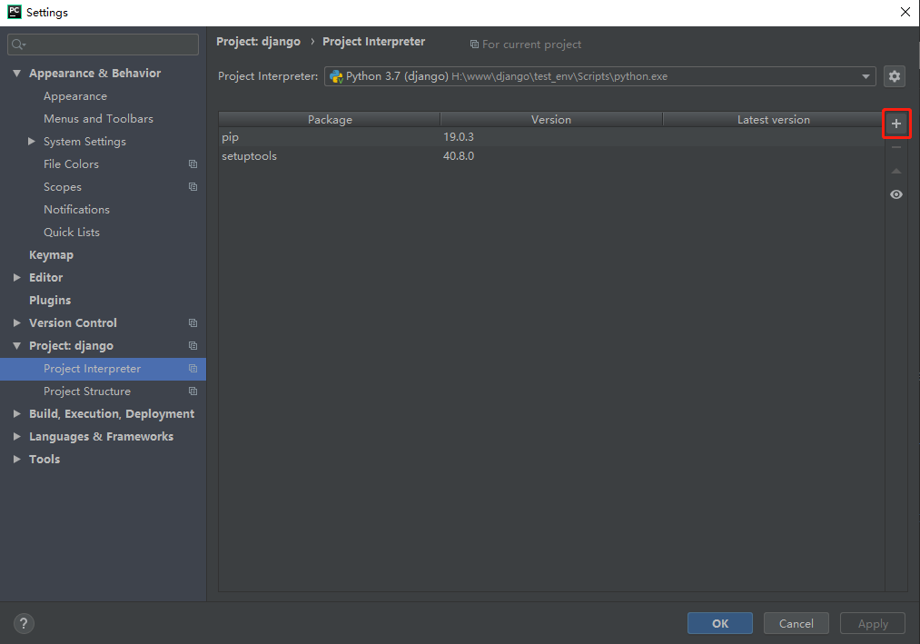Upgrade a package via the up-arrow icon
The height and width of the screenshot is (644, 920).
896,170
